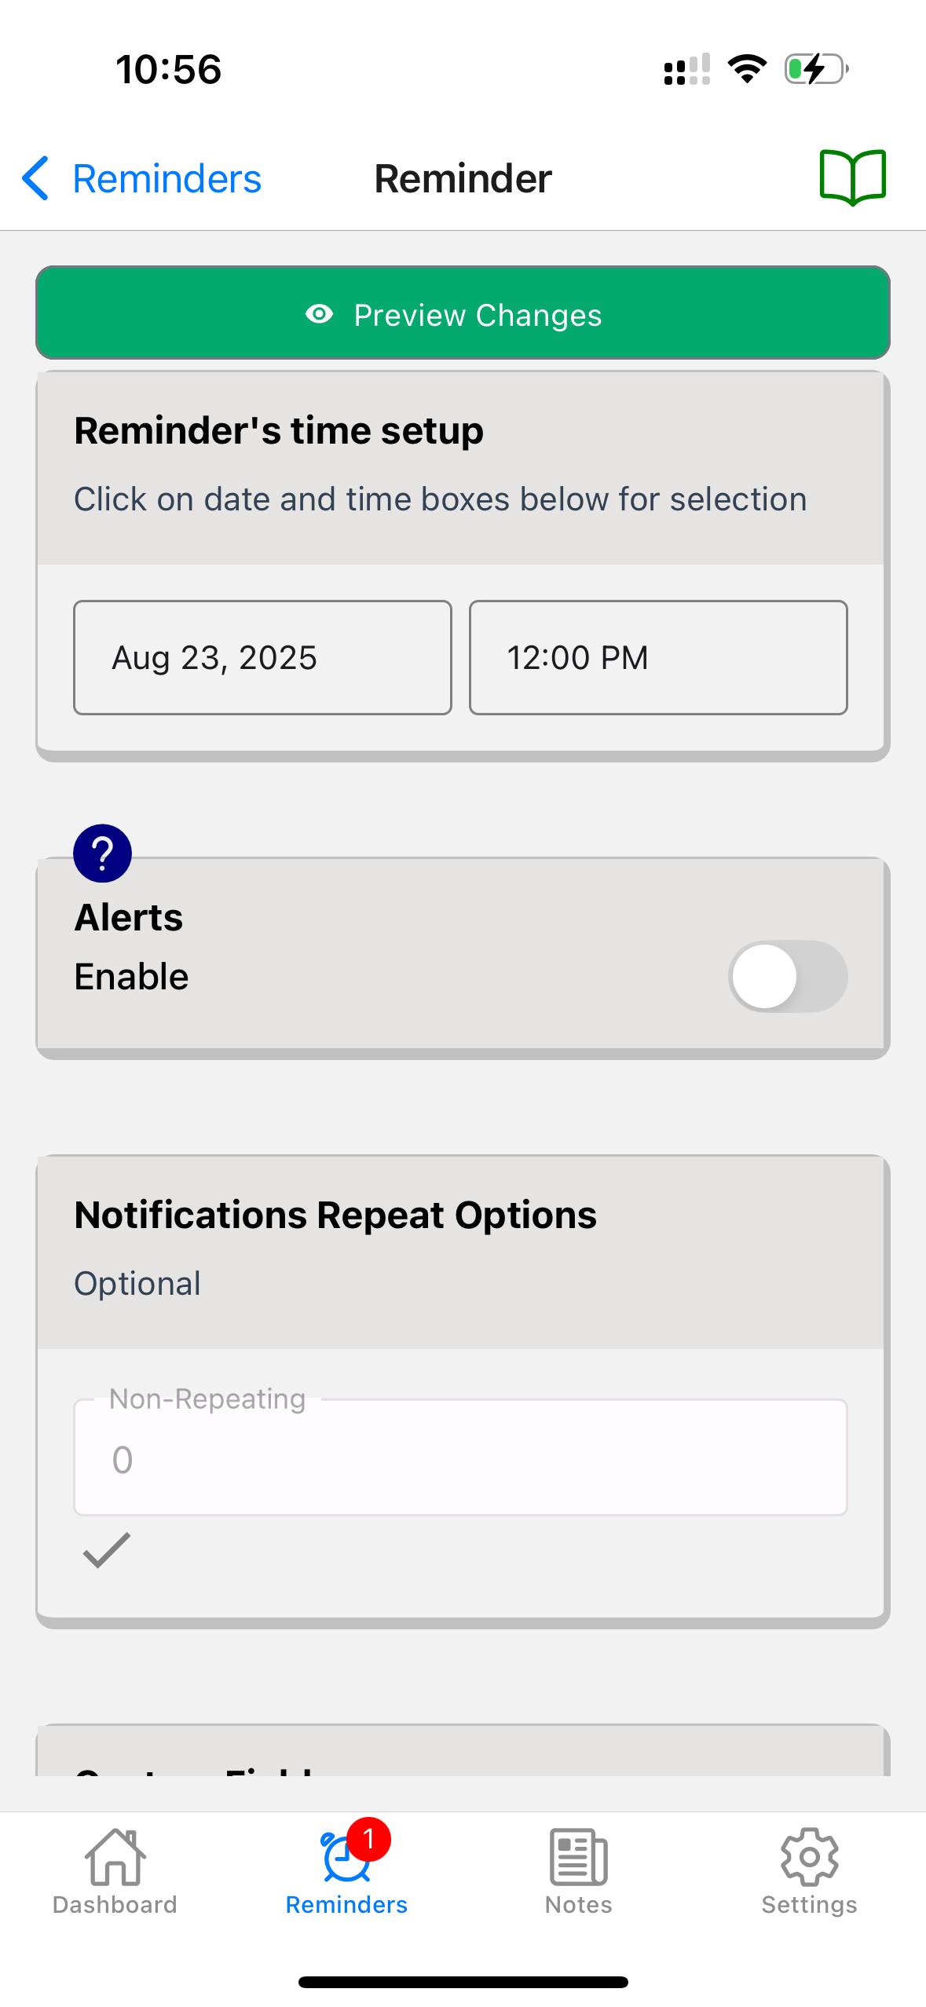Screen dimensions: 926x2007
Task: Tap the red notification badge on Reminders
Action: click(x=368, y=1839)
